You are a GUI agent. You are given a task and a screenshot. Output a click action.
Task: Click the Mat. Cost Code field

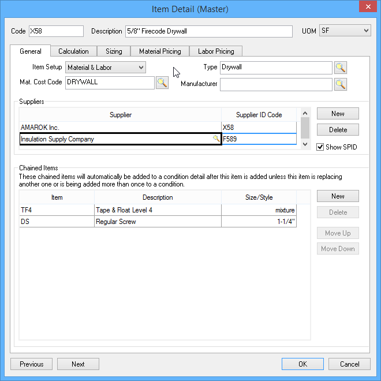pos(110,83)
